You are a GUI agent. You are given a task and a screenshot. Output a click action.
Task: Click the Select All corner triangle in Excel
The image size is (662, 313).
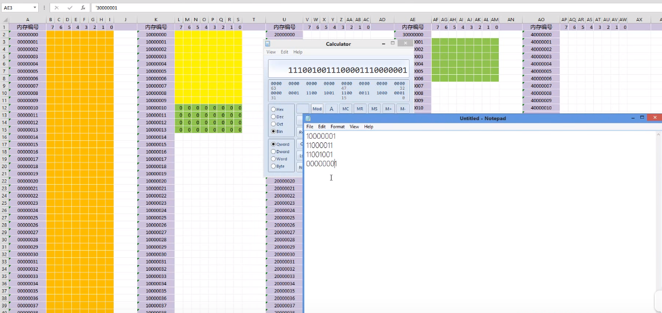pyautogui.click(x=5, y=20)
